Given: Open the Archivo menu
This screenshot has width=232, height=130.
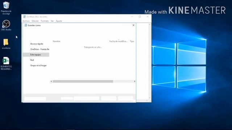Looking at the screenshot, I should [26, 21].
